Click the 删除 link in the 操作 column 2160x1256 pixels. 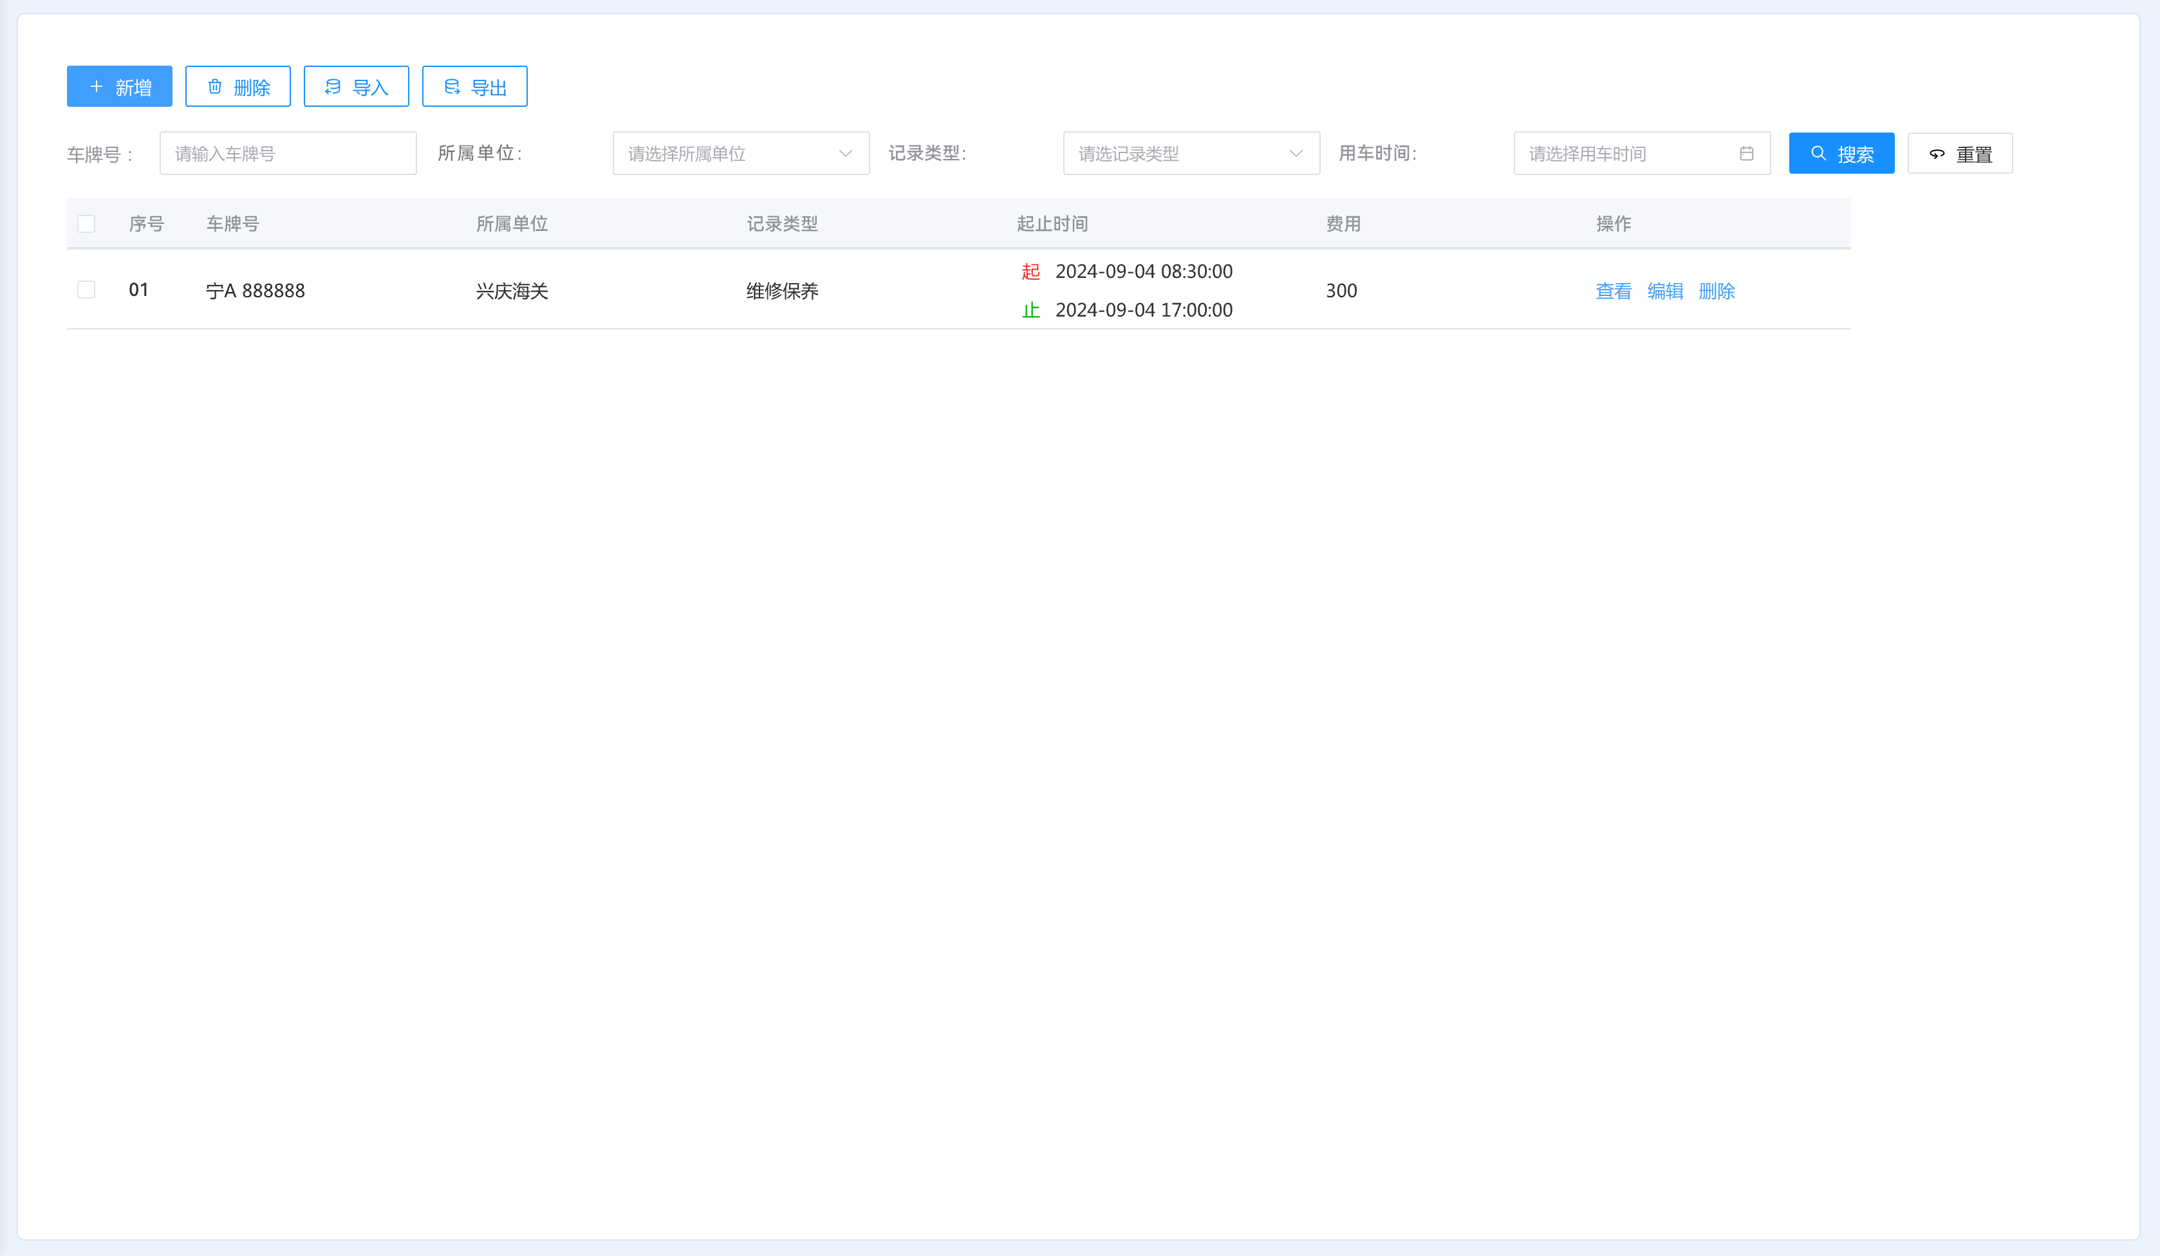pos(1716,291)
